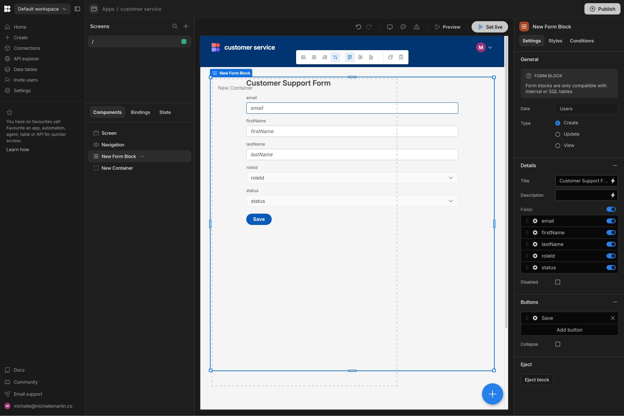Screen dimensions: 624x416
Task: Click the Set live button
Action: 489,27
